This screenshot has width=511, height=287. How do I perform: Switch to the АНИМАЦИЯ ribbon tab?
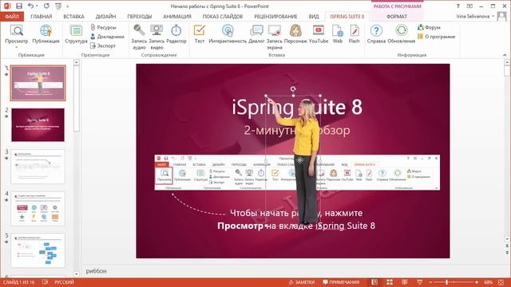(x=177, y=16)
